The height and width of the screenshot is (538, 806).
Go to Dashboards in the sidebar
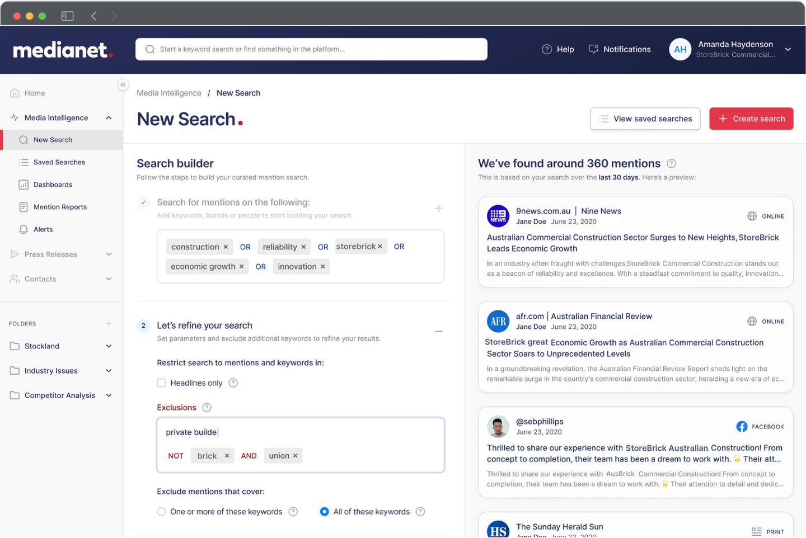point(53,185)
